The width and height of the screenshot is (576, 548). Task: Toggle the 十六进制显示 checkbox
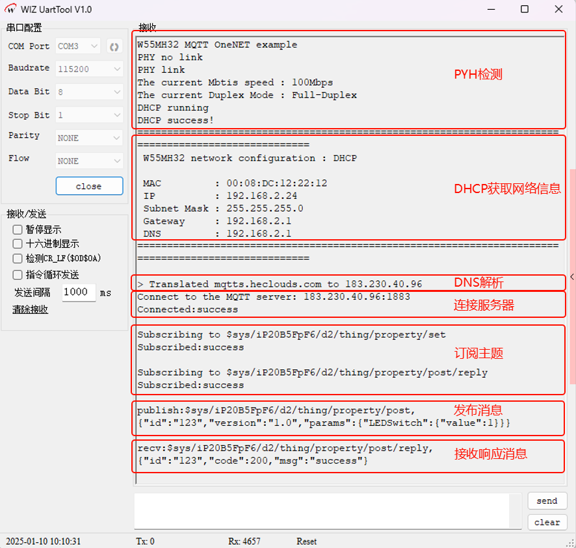coord(18,244)
